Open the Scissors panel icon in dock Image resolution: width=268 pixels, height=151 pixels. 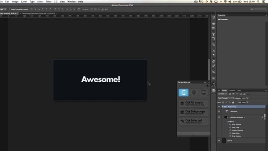point(214,72)
